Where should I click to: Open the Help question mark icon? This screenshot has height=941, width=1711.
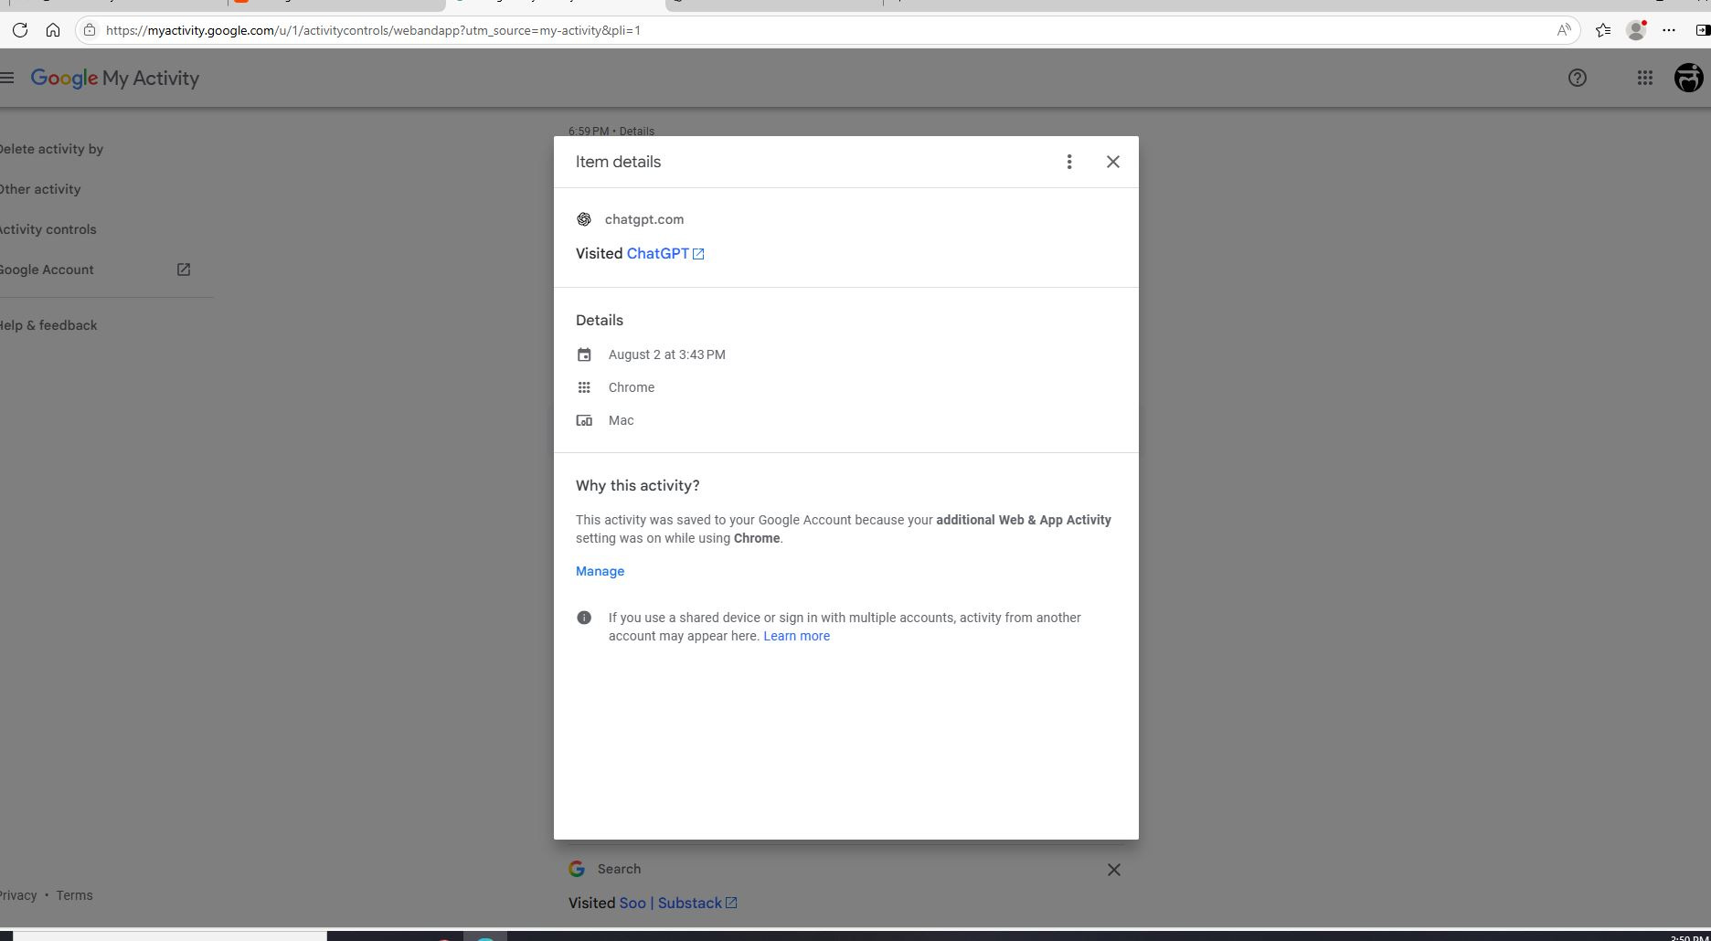click(x=1577, y=78)
